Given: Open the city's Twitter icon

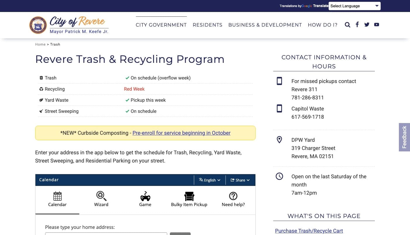Looking at the screenshot, I should [x=367, y=25].
